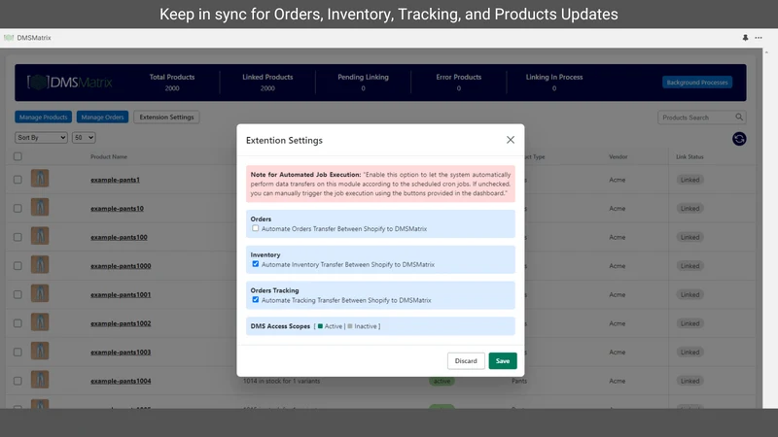Open the 50 per-page dropdown
Screen dimensions: 778x437
point(84,138)
